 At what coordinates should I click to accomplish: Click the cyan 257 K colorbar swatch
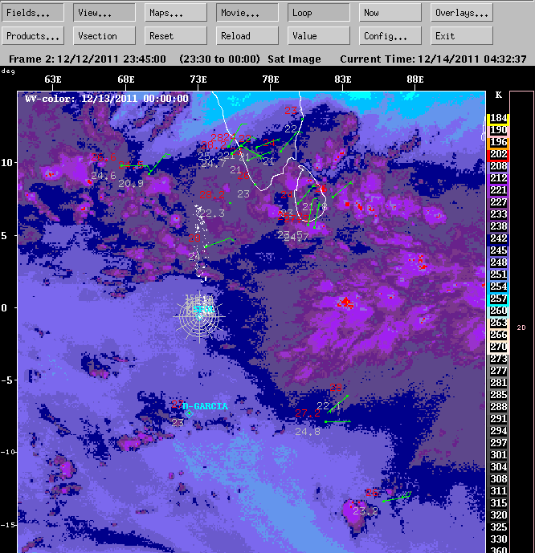(498, 299)
